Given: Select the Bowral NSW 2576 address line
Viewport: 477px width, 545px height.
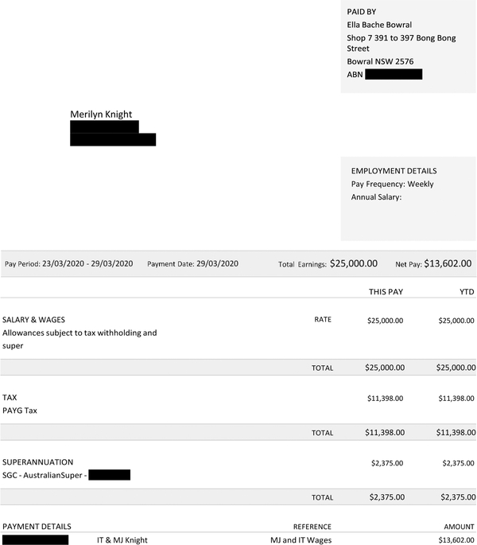Looking at the screenshot, I should click(x=380, y=61).
